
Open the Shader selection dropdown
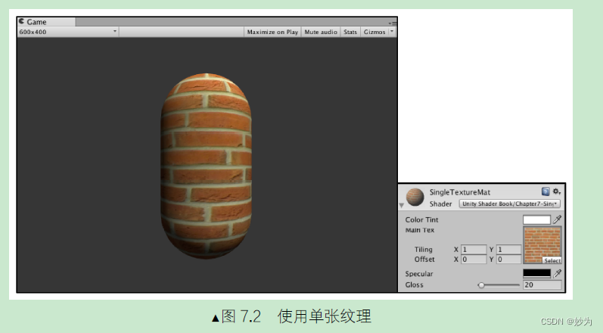[509, 204]
